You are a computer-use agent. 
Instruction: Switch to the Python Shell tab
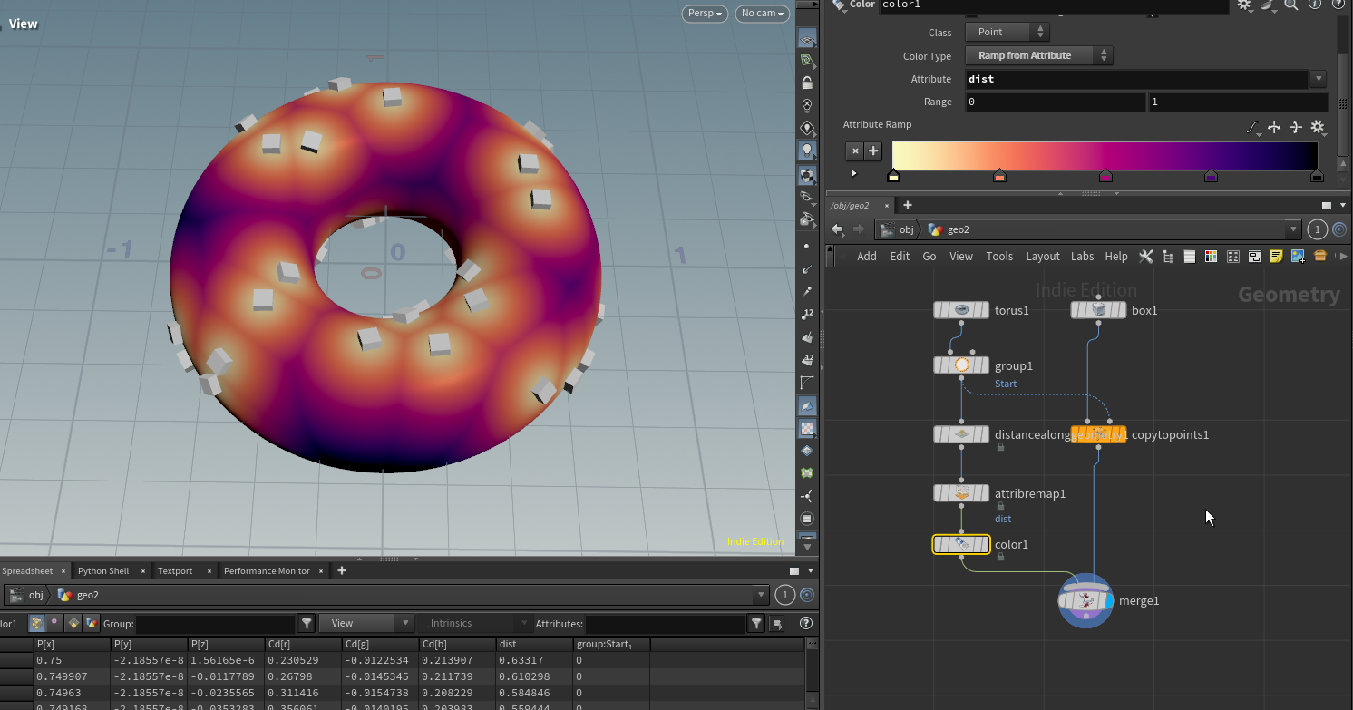(103, 570)
